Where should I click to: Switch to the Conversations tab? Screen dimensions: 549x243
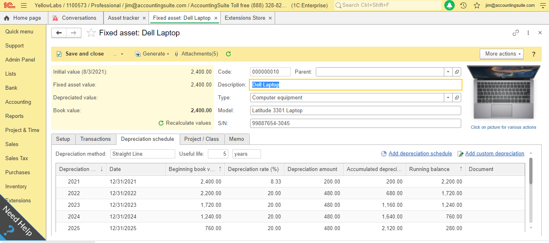[x=75, y=18]
